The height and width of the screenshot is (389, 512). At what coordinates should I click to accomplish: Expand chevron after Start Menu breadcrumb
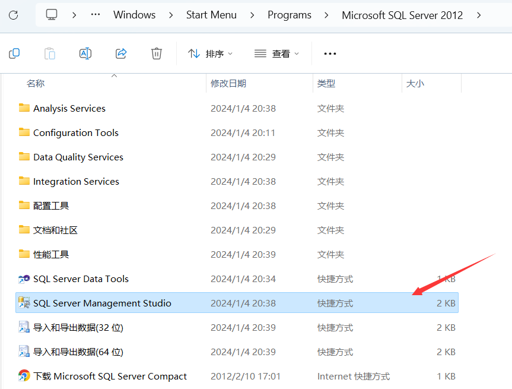tap(252, 15)
